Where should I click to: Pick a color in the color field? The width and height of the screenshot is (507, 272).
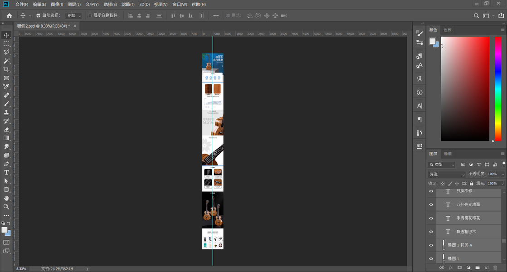click(x=465, y=89)
